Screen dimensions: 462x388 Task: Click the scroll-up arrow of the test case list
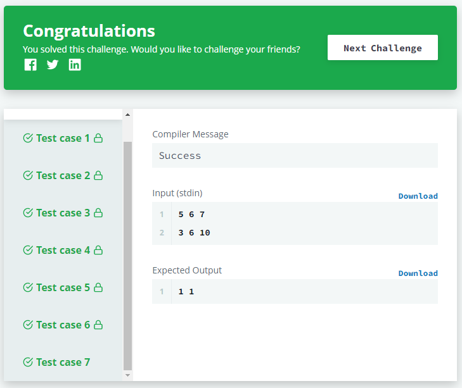tap(127, 115)
